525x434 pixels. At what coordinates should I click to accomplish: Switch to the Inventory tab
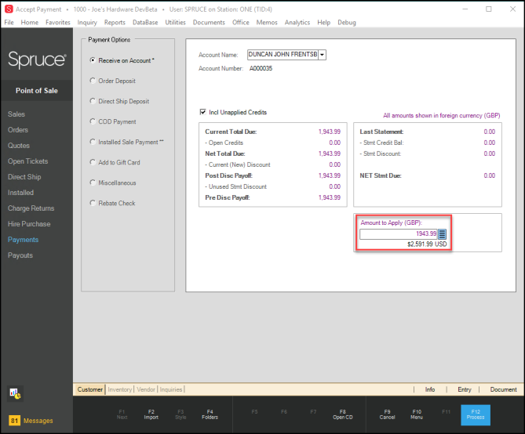tap(120, 389)
